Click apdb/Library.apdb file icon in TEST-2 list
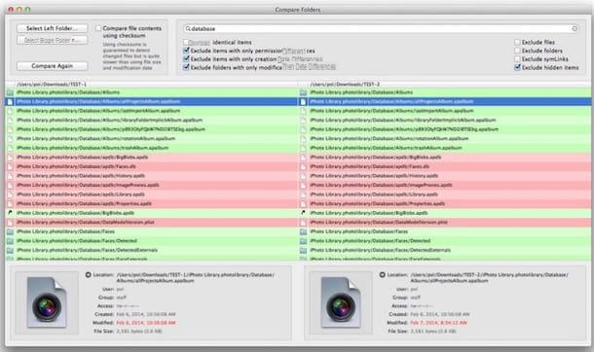The width and height of the screenshot is (594, 352). (303, 194)
